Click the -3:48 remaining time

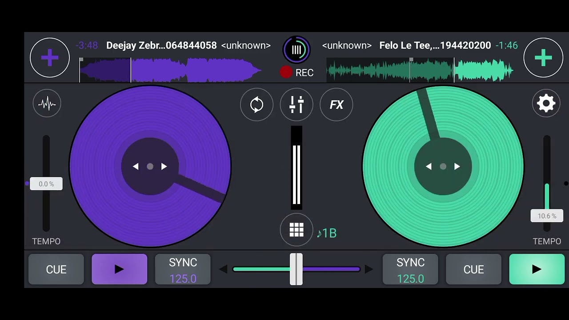click(87, 45)
